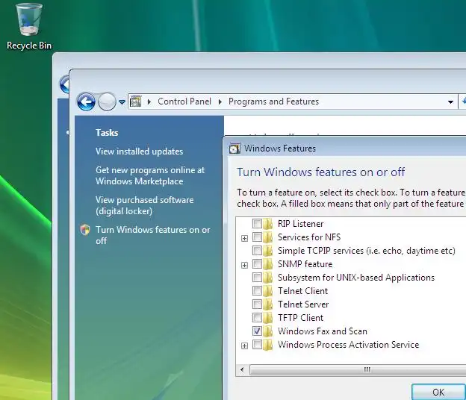This screenshot has width=466, height=400.
Task: Click View installed updates link
Action: 139,151
